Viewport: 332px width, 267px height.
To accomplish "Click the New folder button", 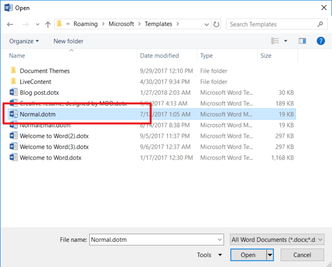I will [x=68, y=41].
